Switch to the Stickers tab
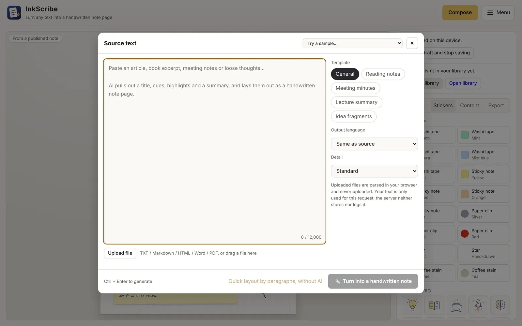522x326 pixels. pos(443,106)
